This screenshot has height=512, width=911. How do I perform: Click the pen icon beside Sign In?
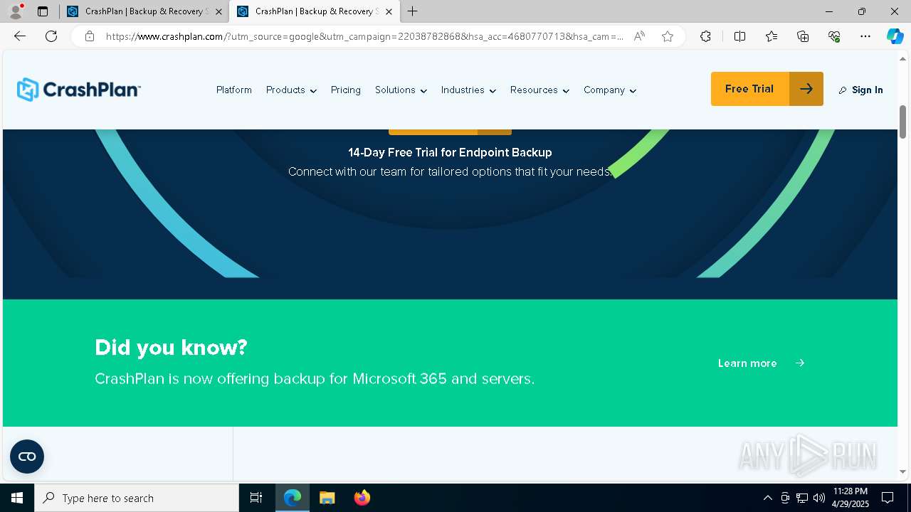tap(843, 90)
